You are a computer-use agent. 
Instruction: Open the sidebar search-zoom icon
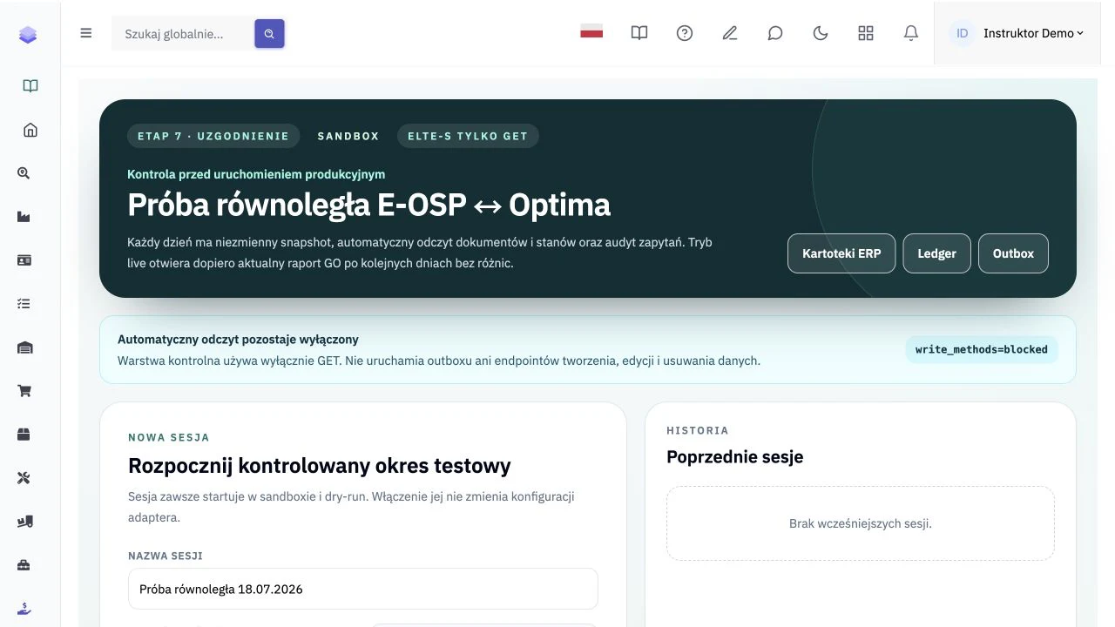[x=24, y=173]
